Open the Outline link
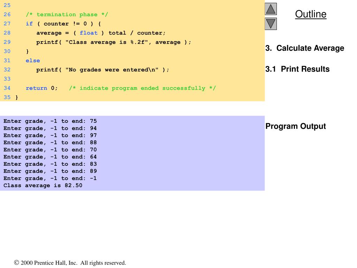This screenshot has width=357, height=268. click(x=311, y=14)
